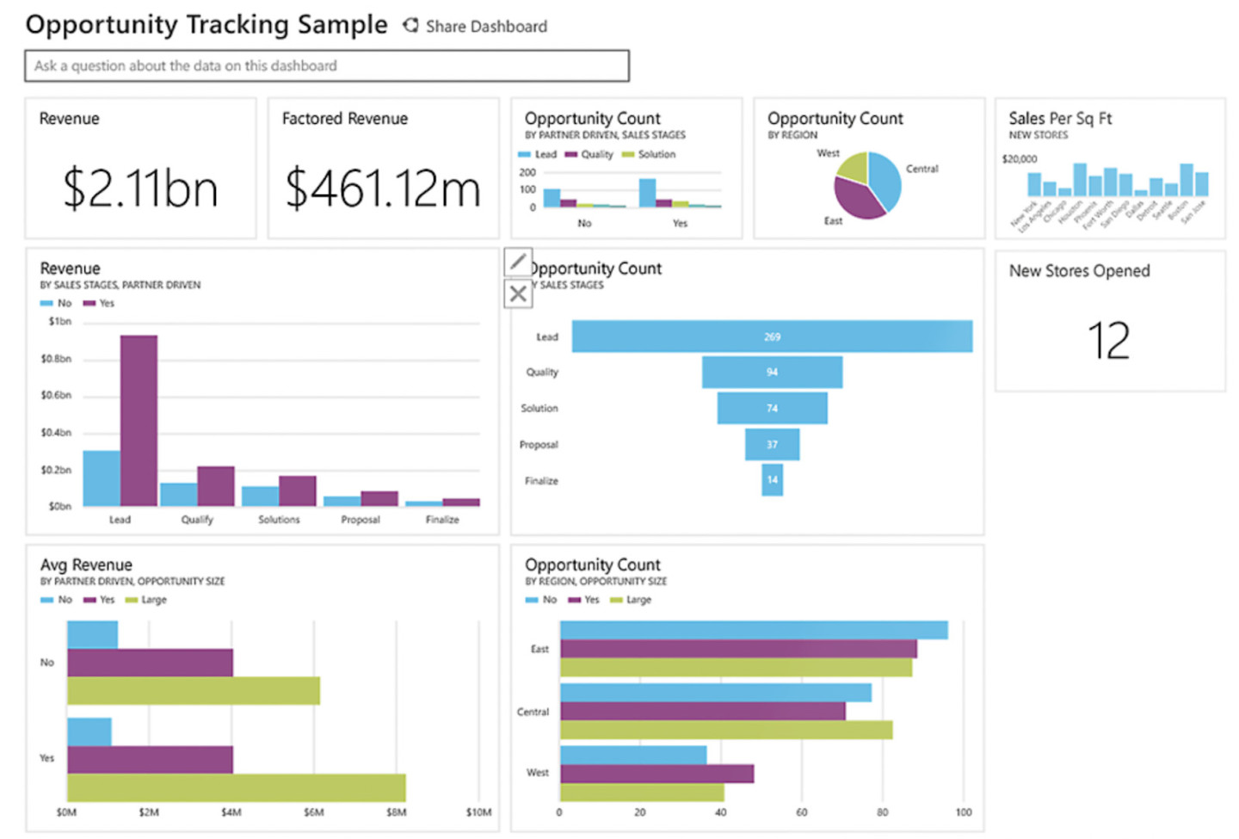Click the New Stores Opened tile
Viewport: 1239px width, 839px height.
coord(1110,320)
